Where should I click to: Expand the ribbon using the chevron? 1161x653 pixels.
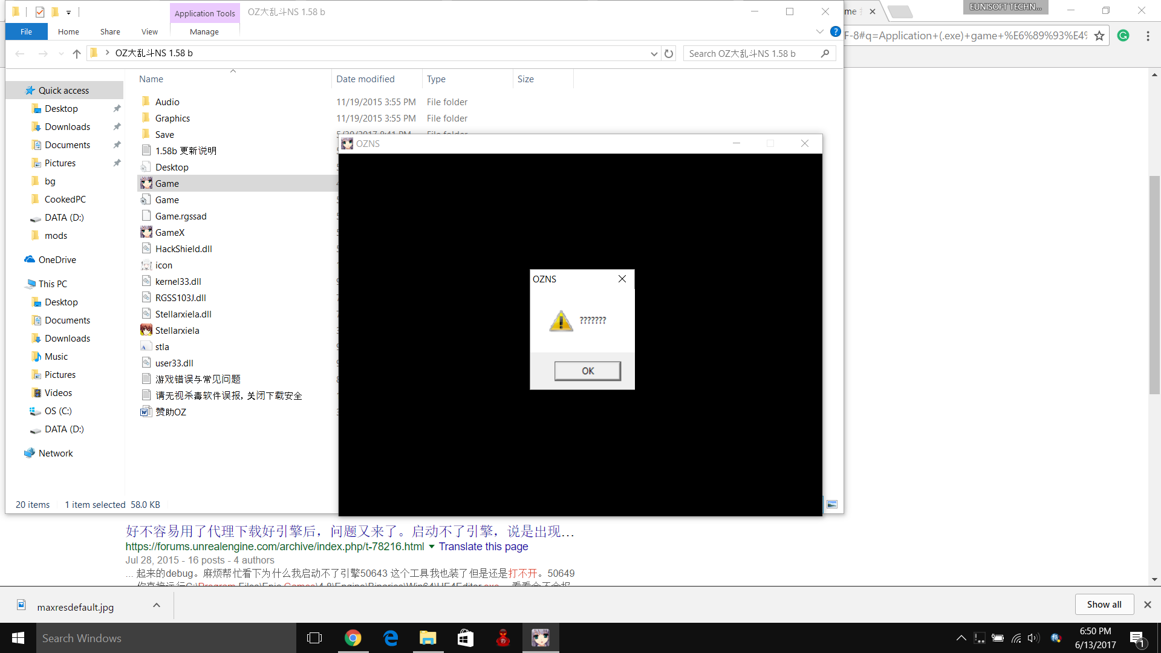[x=820, y=31]
